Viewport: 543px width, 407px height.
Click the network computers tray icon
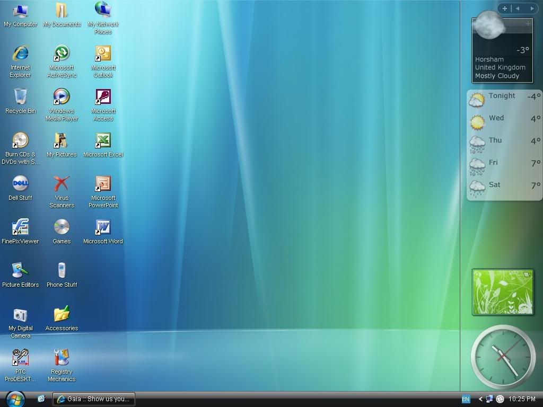click(x=489, y=399)
